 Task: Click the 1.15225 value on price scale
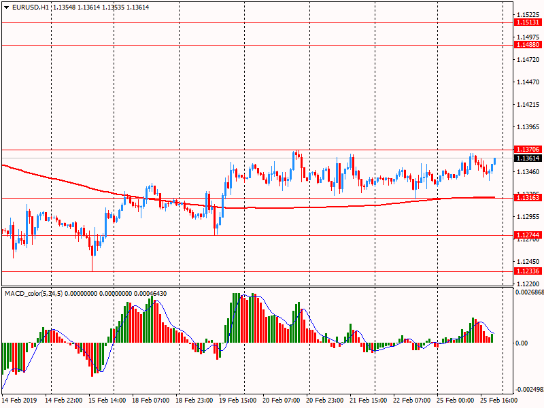528,14
